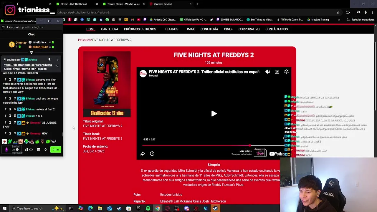Expand the bookmarks bar overflow chevron

[x=339, y=20]
